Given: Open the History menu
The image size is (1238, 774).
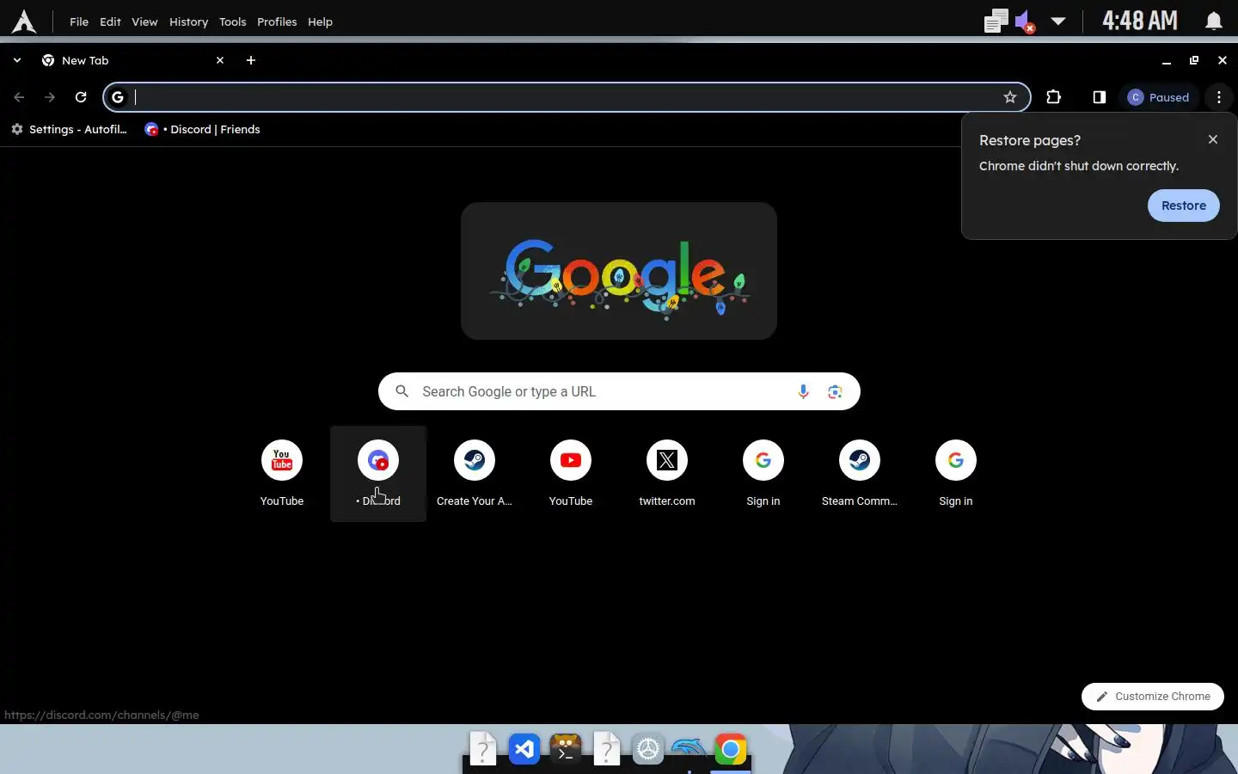Looking at the screenshot, I should point(188,21).
